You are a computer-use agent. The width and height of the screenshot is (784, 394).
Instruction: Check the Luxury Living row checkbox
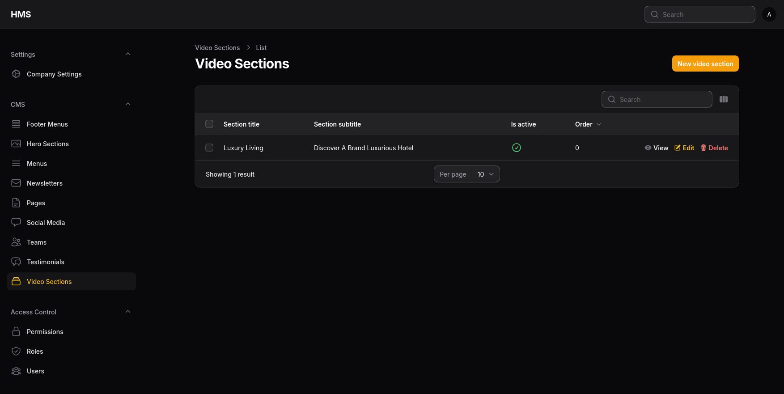[209, 148]
